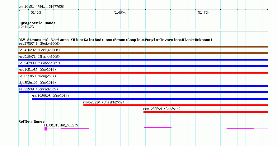
Task: Select the esv21939 (Conrad2009) label
Action: pos(38,89)
